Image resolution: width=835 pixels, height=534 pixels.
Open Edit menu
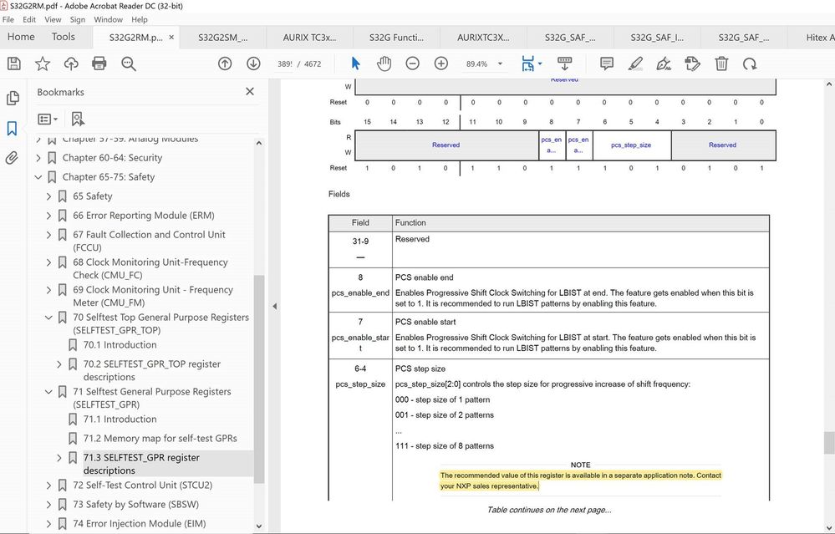coord(29,19)
